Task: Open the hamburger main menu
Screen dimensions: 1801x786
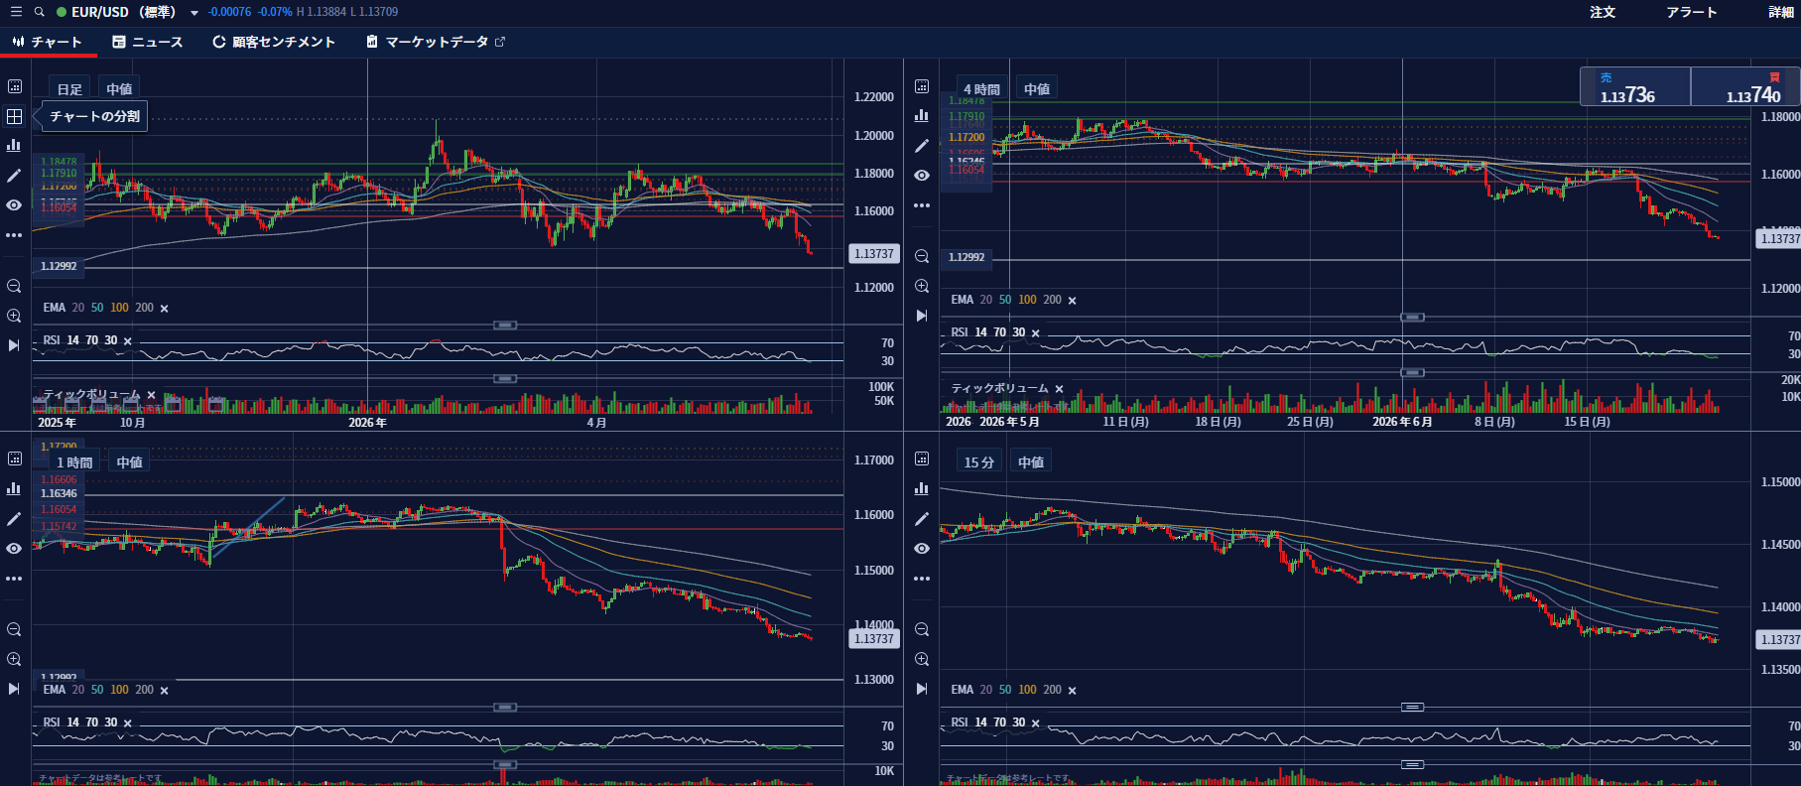Action: click(x=16, y=12)
